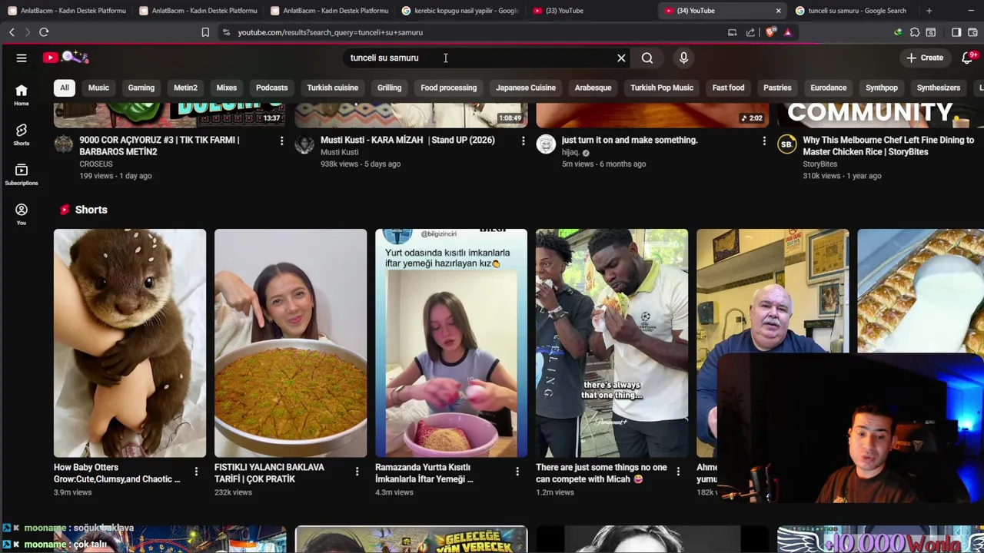
Task: Open options for Micah short
Action: [x=678, y=471]
